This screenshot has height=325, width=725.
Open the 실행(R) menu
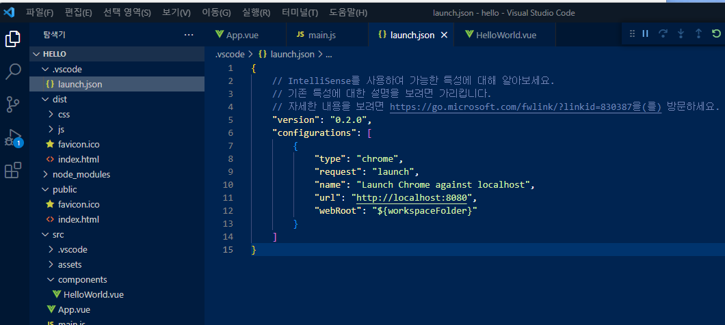(256, 13)
